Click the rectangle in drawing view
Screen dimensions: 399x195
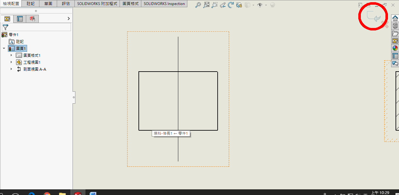tap(178, 101)
